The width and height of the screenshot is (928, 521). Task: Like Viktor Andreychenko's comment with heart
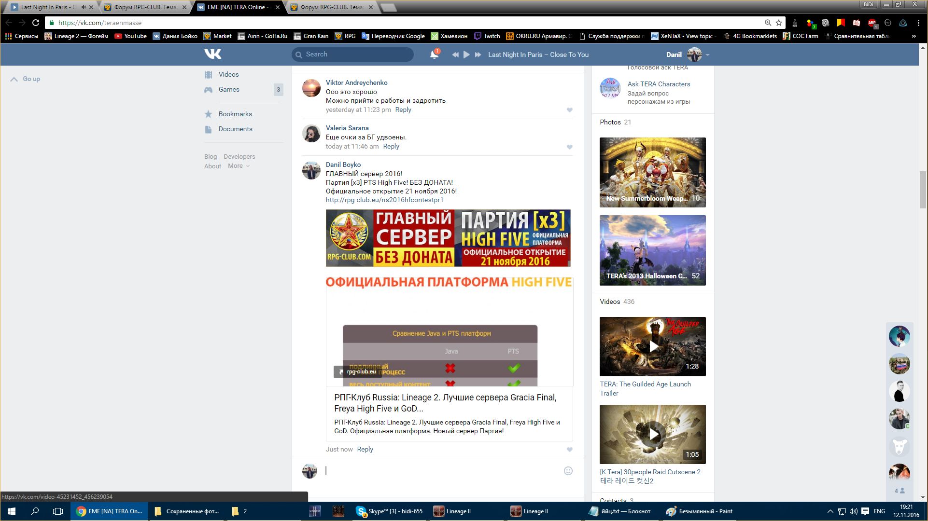click(x=570, y=110)
